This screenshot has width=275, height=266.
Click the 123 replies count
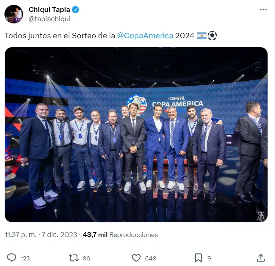coord(25,258)
